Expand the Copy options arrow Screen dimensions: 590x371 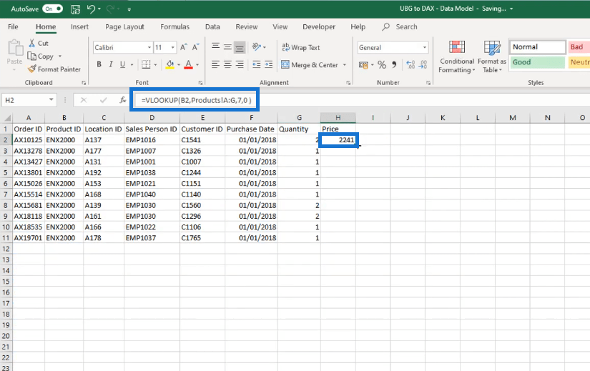[60, 56]
